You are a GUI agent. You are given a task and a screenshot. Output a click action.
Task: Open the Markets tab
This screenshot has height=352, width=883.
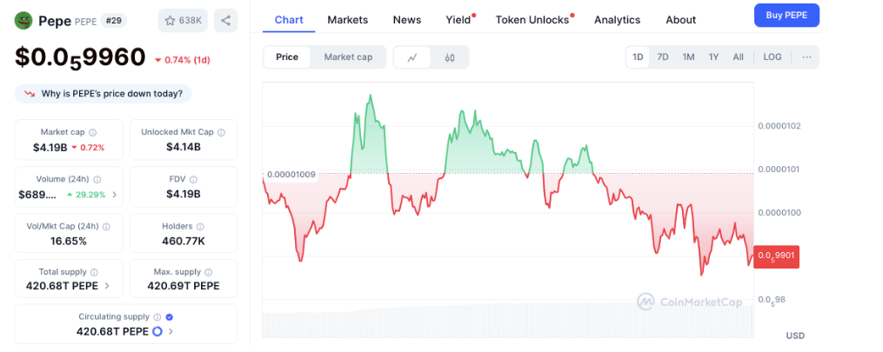[x=347, y=20]
